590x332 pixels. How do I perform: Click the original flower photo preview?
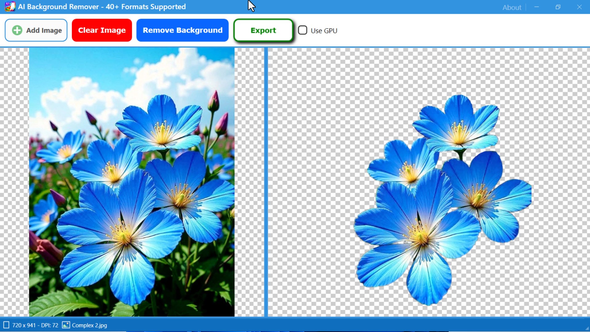click(x=132, y=181)
